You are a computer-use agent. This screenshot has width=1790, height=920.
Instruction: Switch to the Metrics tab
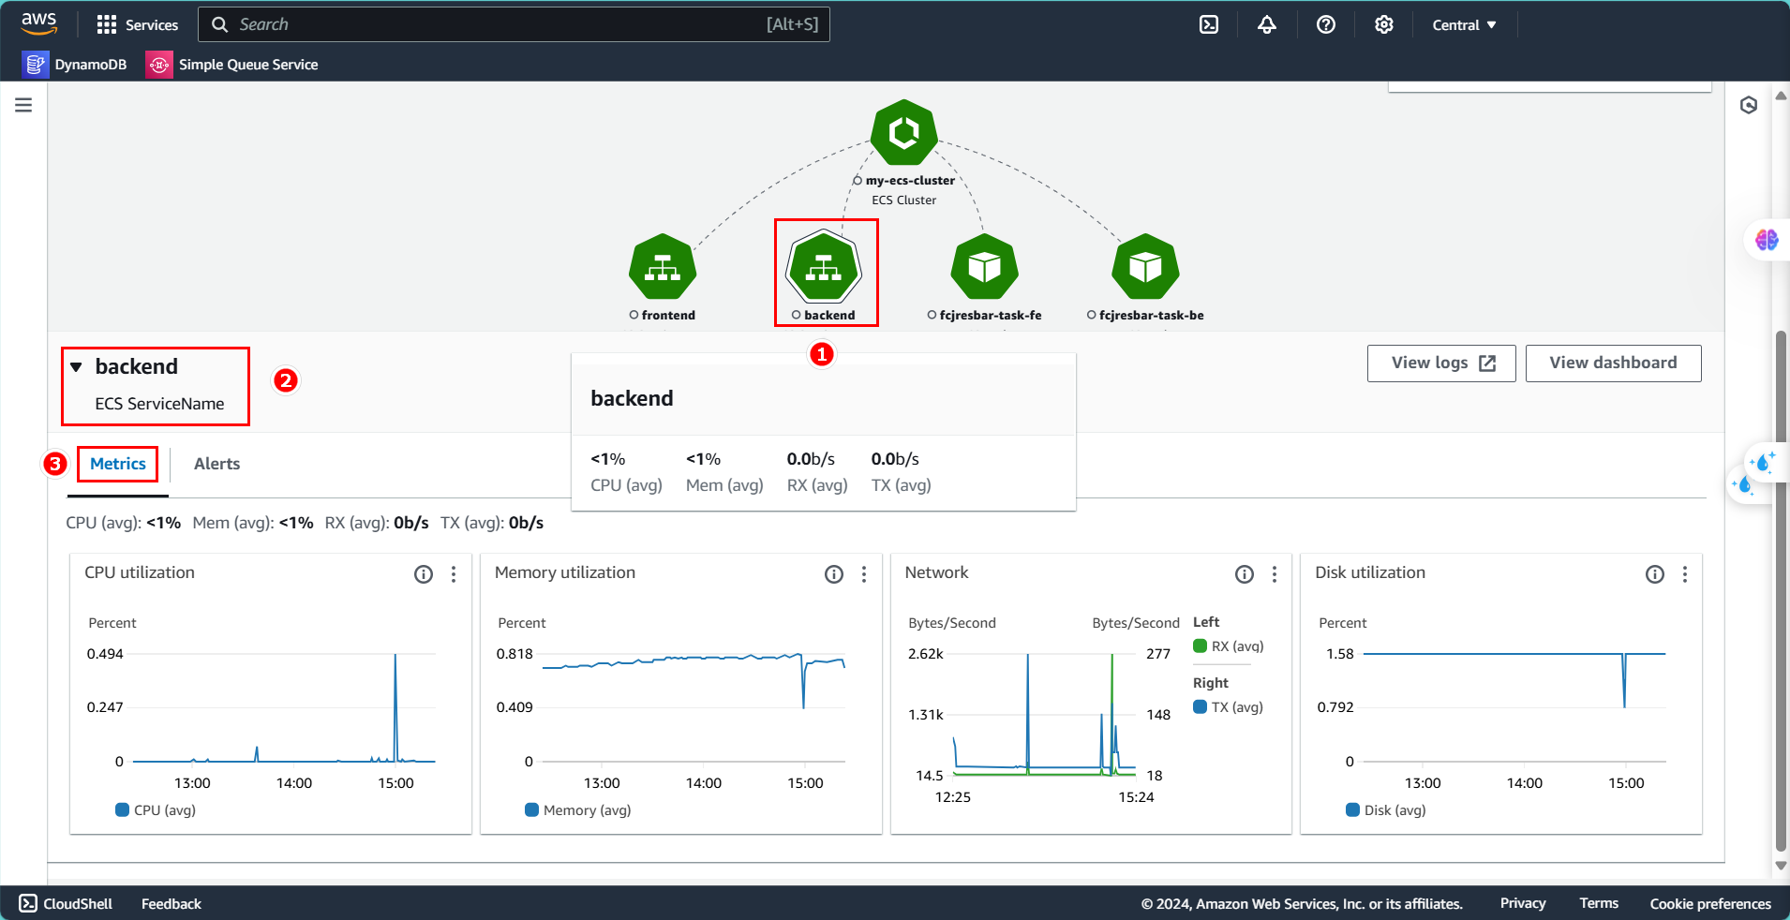click(x=118, y=464)
